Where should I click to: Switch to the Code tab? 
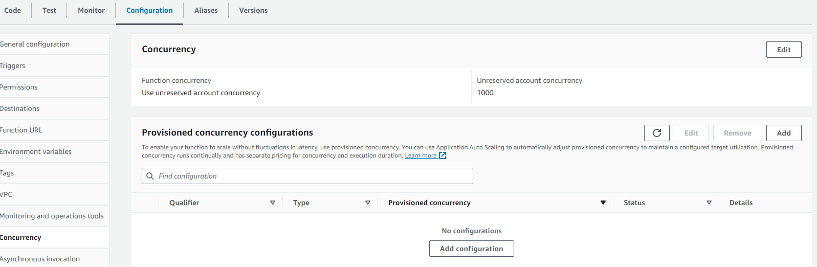[x=13, y=10]
